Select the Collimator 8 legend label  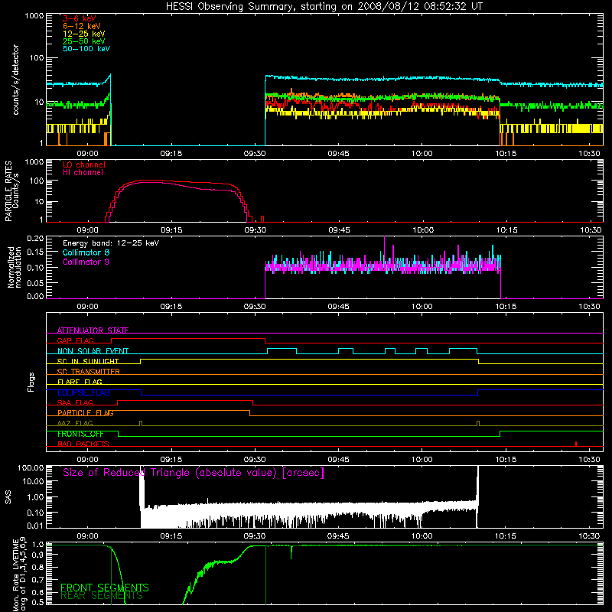86,252
